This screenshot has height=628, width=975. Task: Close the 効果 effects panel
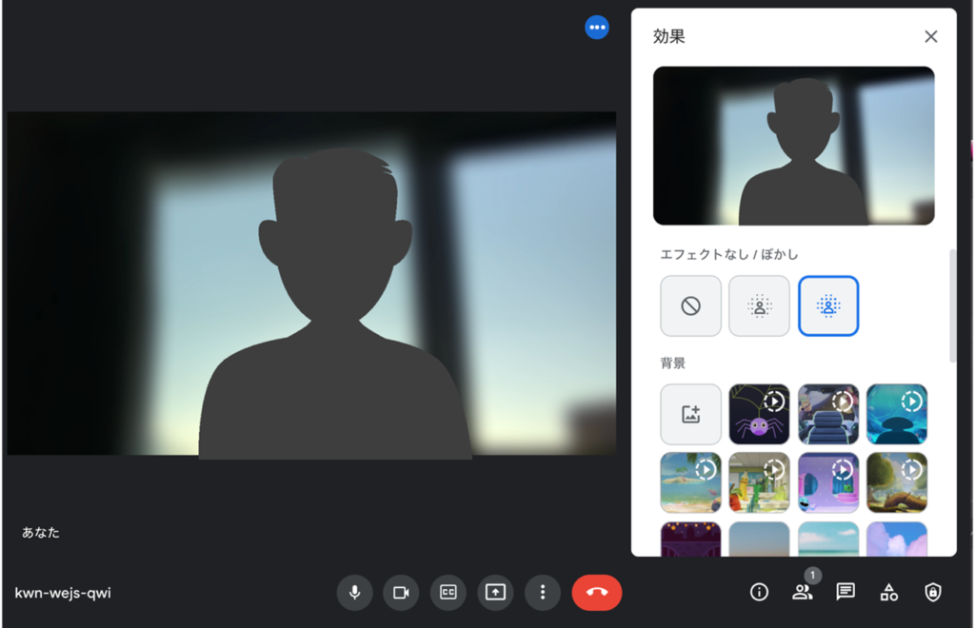coord(930,36)
